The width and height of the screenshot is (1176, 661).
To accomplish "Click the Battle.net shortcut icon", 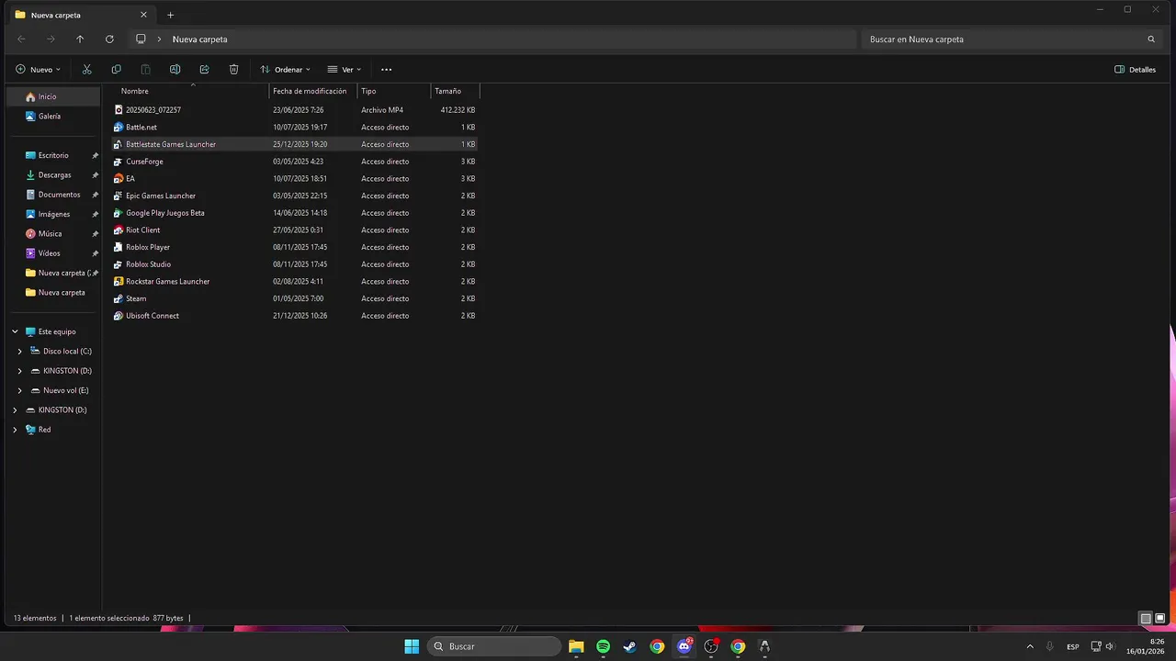I will coord(119,127).
